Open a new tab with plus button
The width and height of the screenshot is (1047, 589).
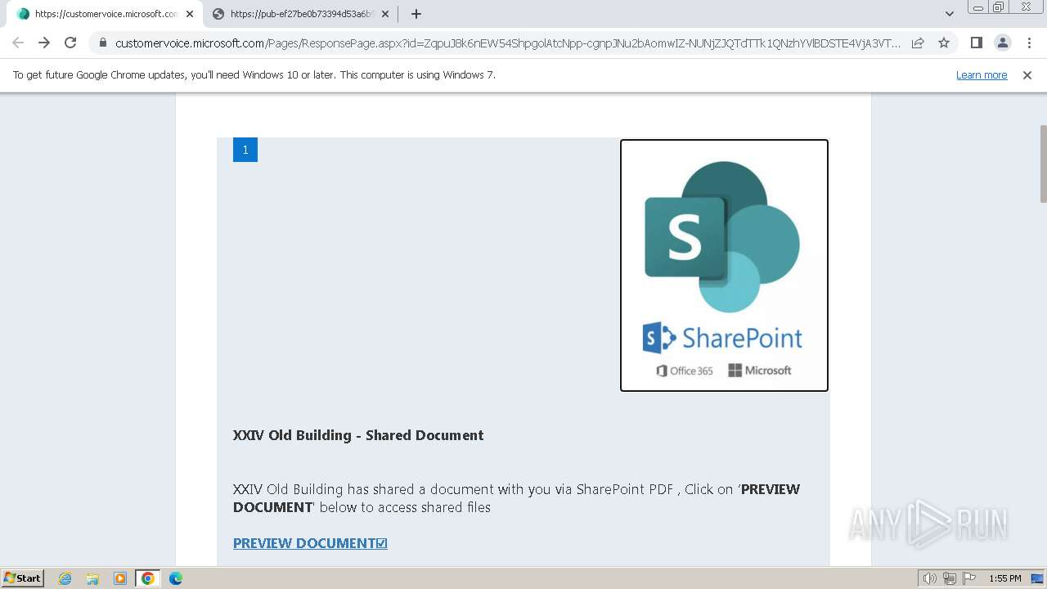click(x=416, y=14)
